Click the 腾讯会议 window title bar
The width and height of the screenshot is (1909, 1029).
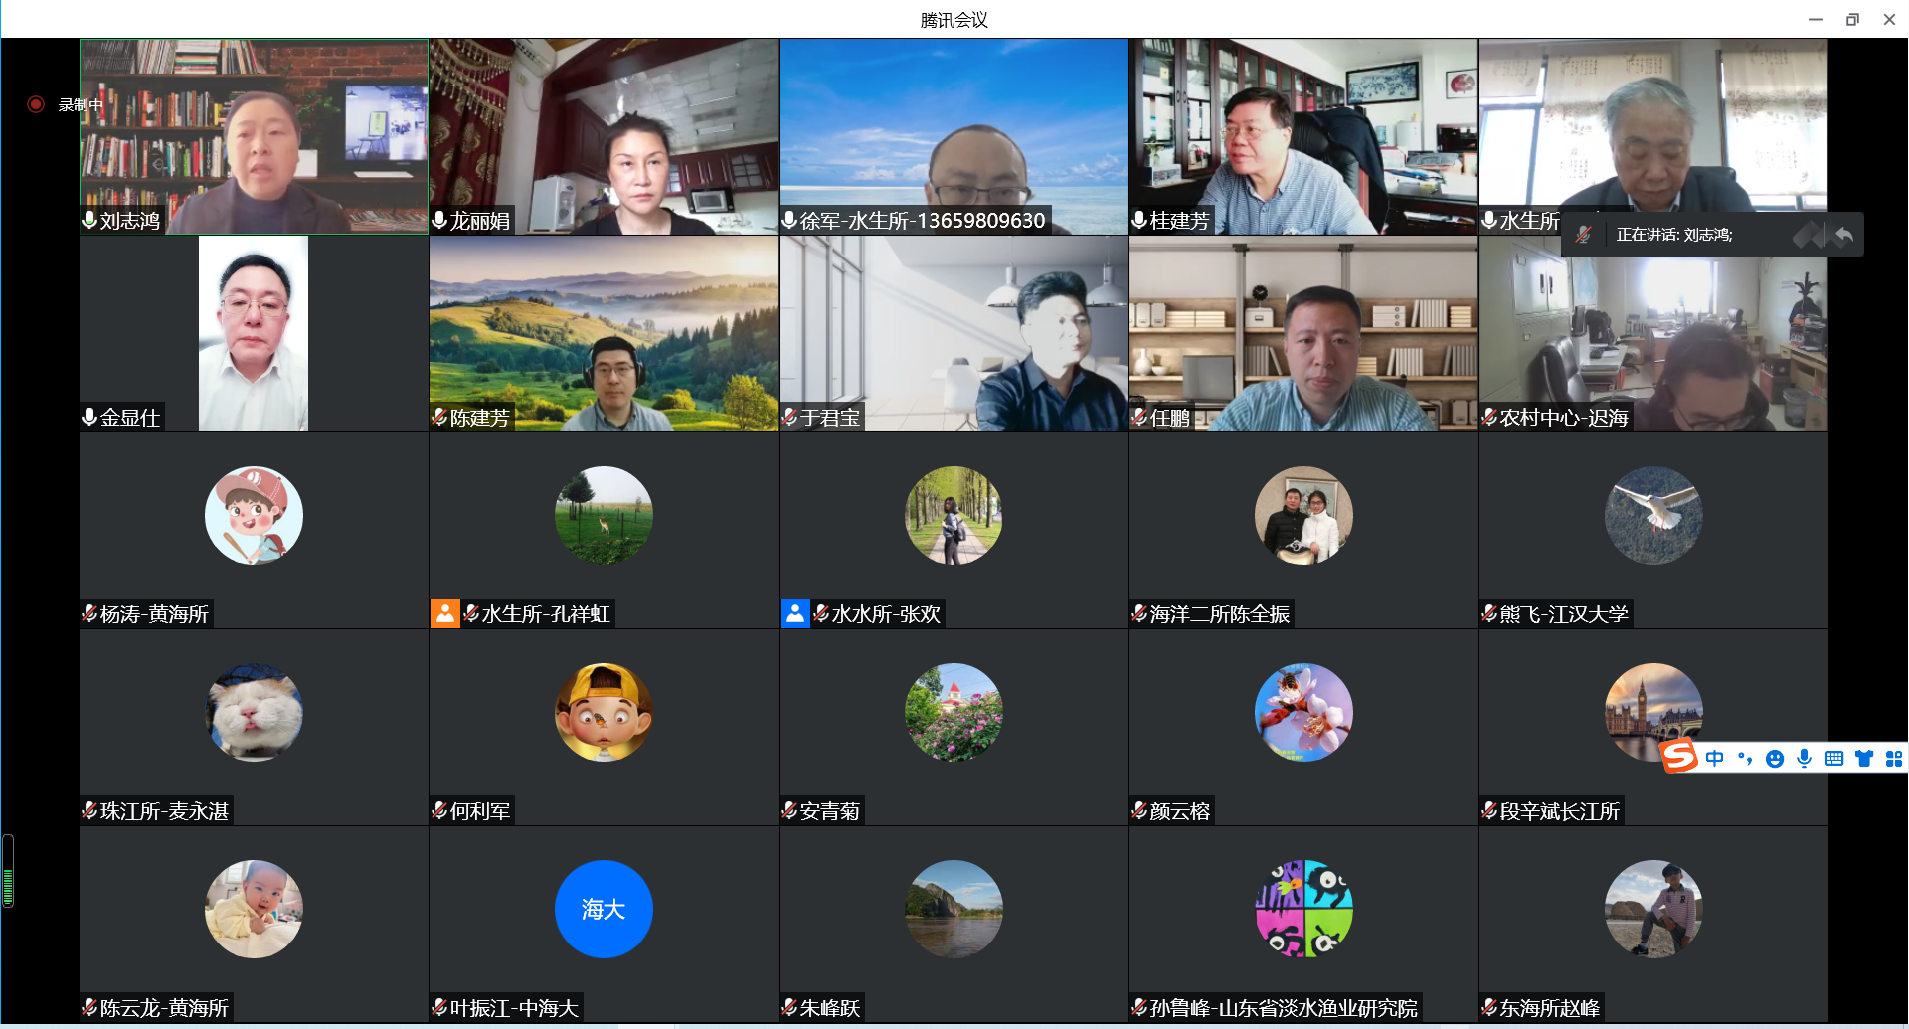954,20
